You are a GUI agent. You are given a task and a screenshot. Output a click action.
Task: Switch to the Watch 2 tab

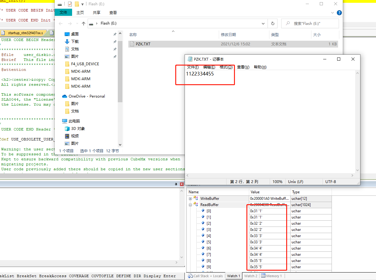pos(250,276)
